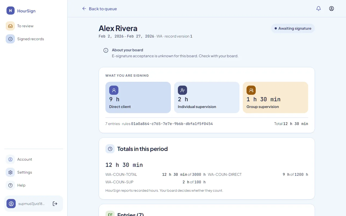Image resolution: width=346 pixels, height=216 pixels.
Task: Click the log out icon beside the username
Action: click(55, 204)
